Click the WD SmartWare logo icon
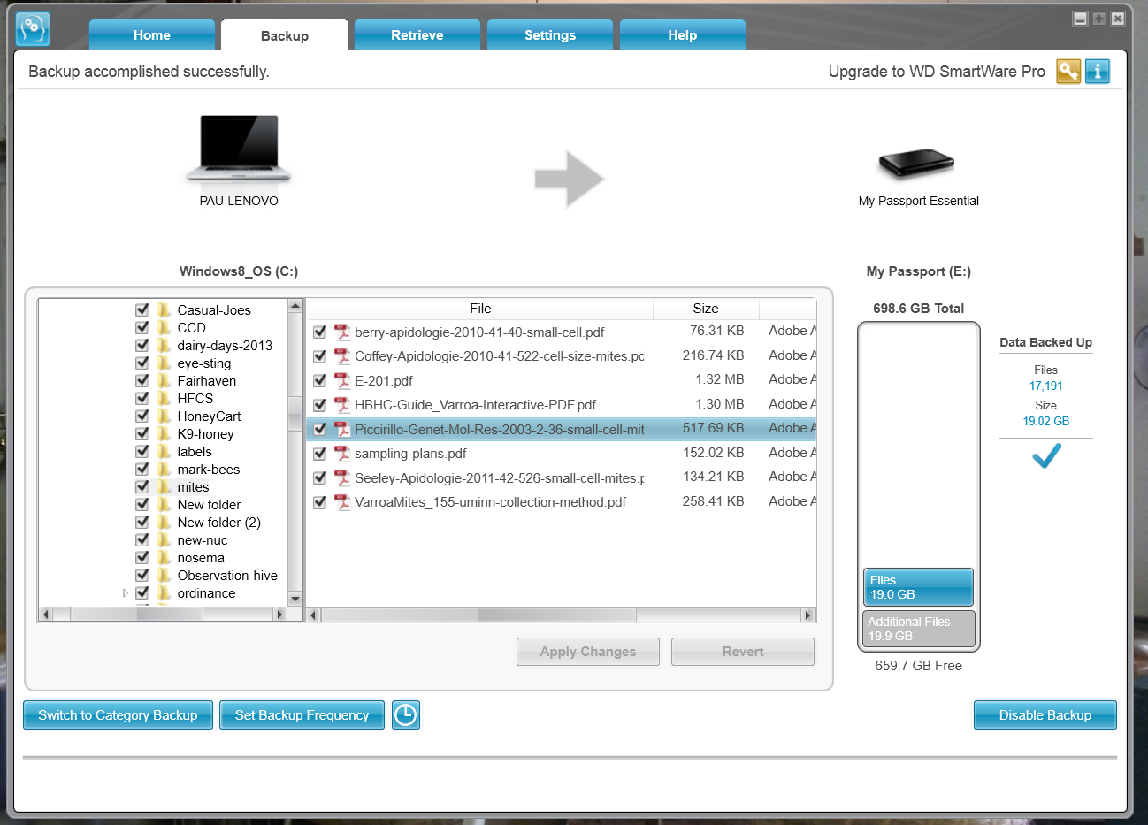 tap(33, 29)
